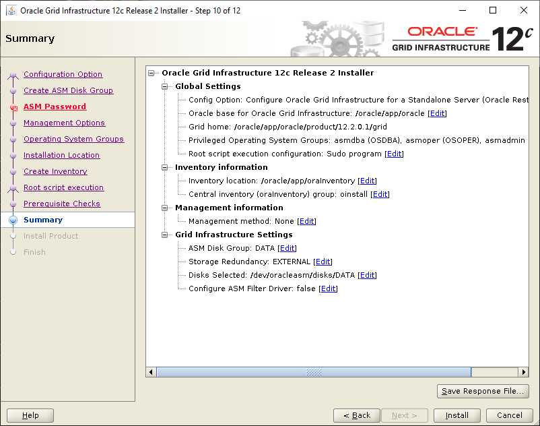Screen dimensions: 540x426
Task: Click the Cancel button
Action: click(x=509, y=415)
